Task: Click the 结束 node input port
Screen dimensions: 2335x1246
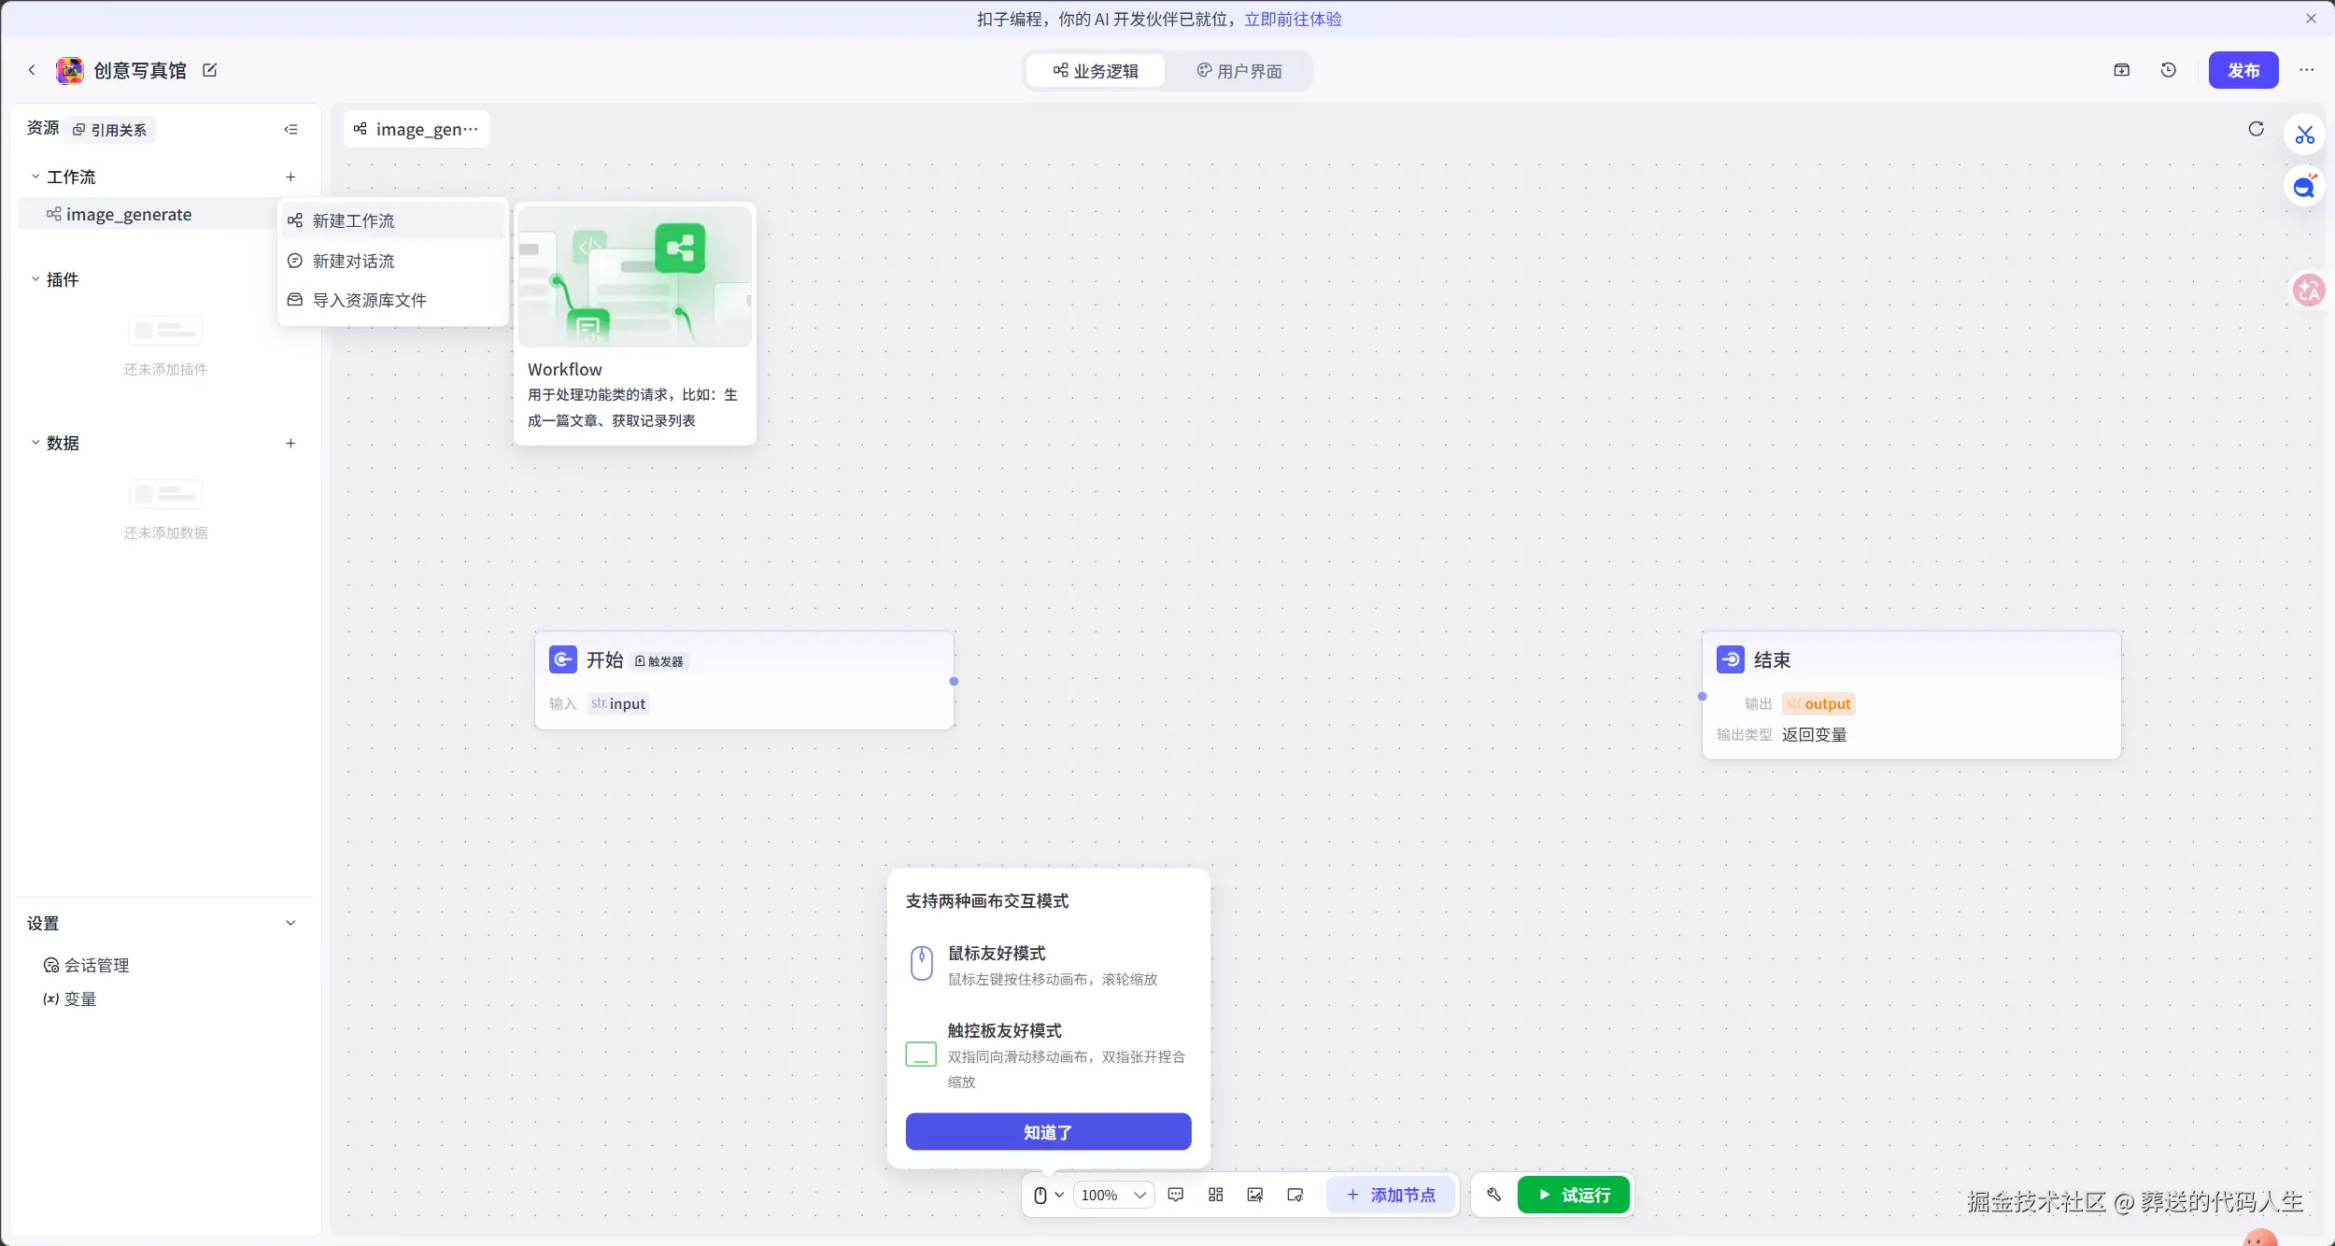Action: [x=1702, y=696]
